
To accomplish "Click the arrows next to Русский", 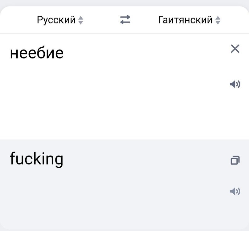I will coord(81,20).
